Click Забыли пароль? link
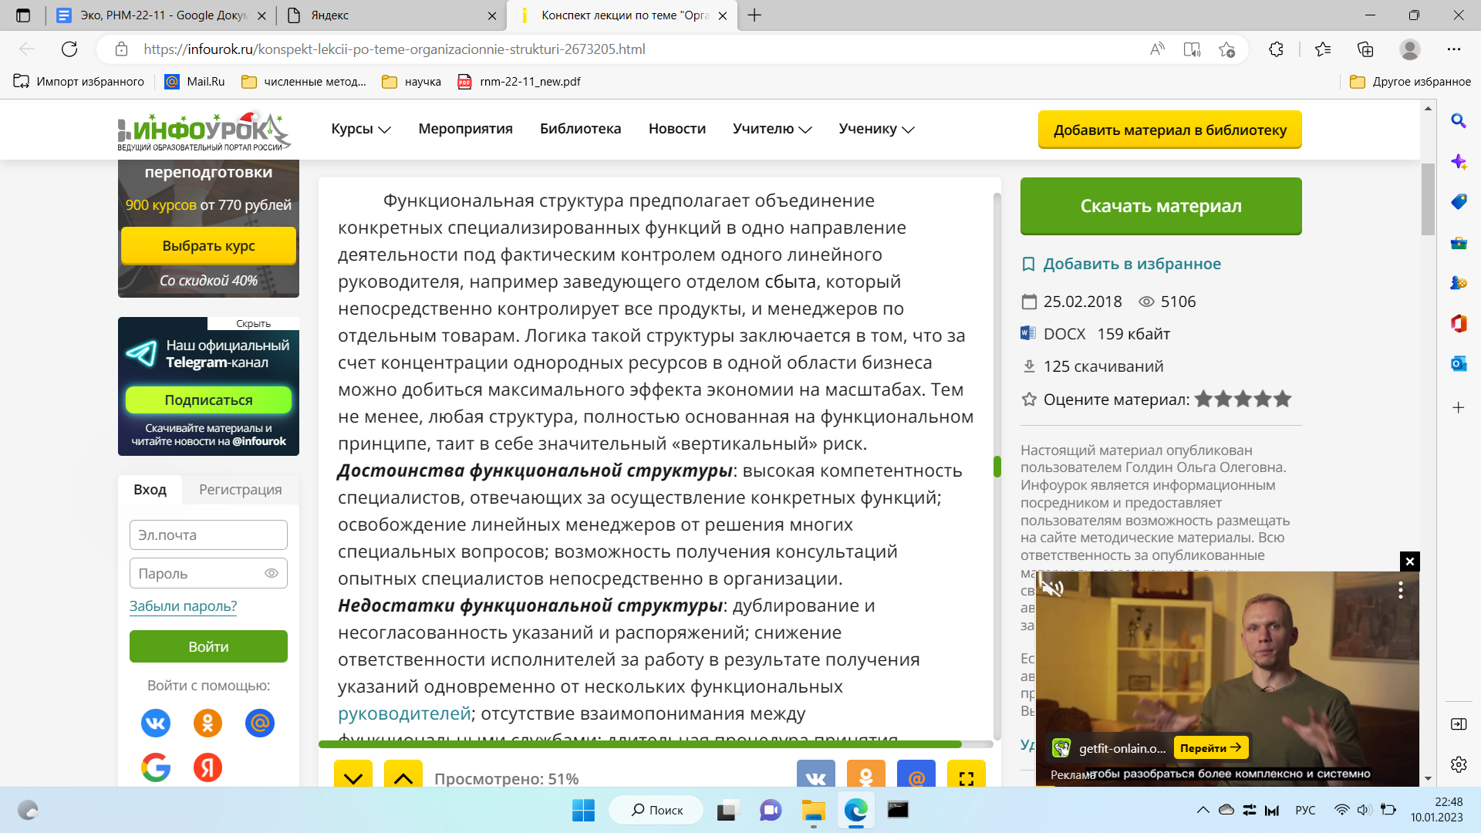The image size is (1481, 833). 183,606
